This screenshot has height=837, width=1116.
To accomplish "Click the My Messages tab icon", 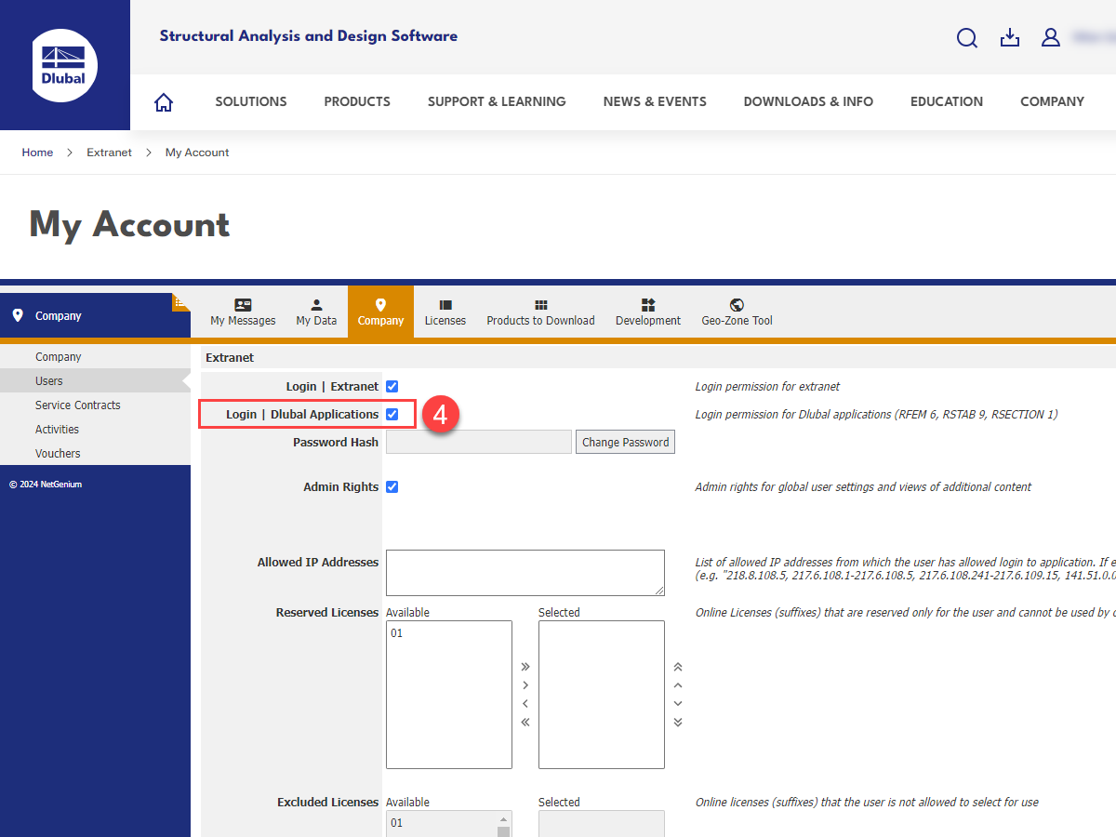I will pos(243,305).
